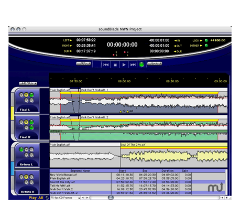Sort the table by Gain column header
This screenshot has height=218, width=241.
coord(185,171)
